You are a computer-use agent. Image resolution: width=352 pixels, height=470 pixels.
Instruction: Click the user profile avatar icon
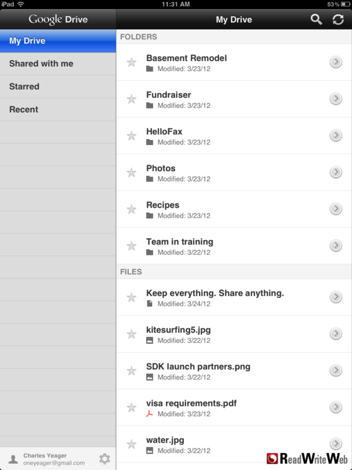click(13, 459)
